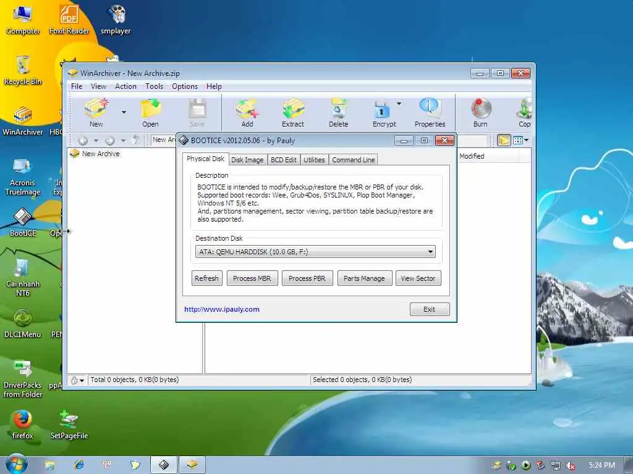Click the Save toolbar icon in WinArchiver
The width and height of the screenshot is (633, 474).
[197, 113]
